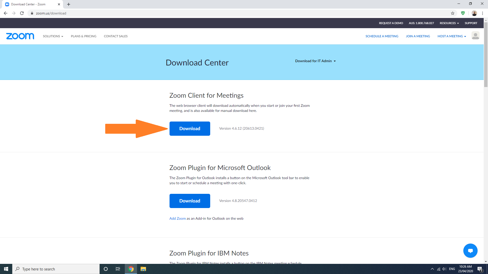Download the Zoom Client for Meetings
Viewport: 488px width, 274px height.
tap(190, 129)
